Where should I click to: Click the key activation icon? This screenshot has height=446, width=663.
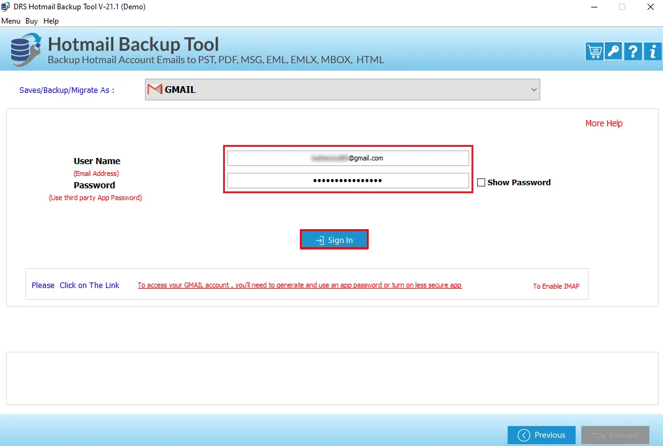coord(613,51)
